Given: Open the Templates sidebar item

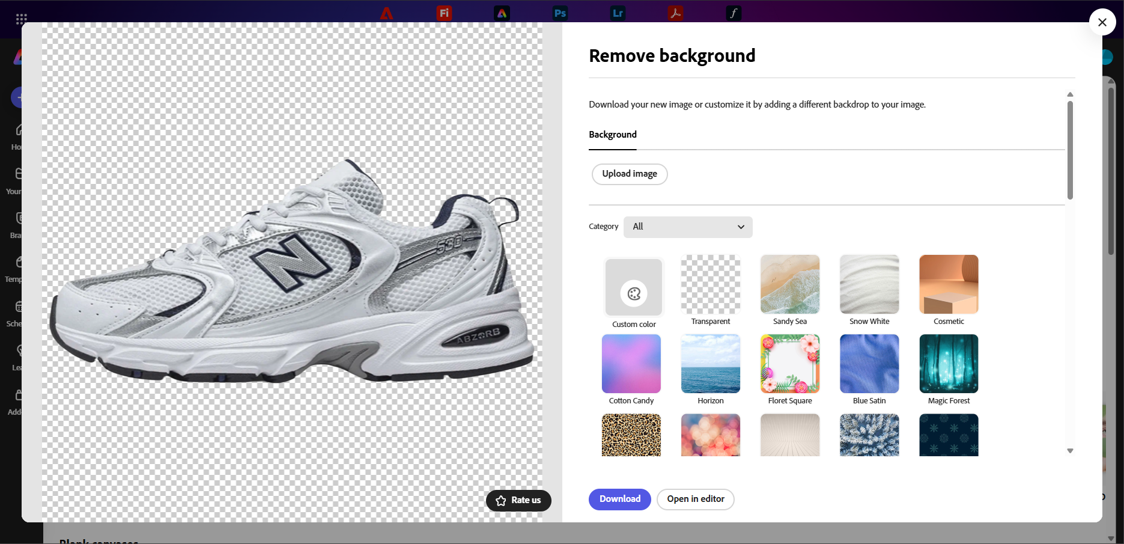Looking at the screenshot, I should 14,269.
